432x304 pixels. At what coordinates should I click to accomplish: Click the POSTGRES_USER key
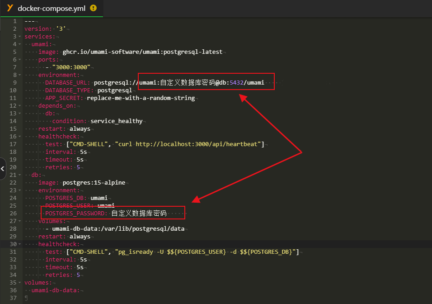point(69,206)
